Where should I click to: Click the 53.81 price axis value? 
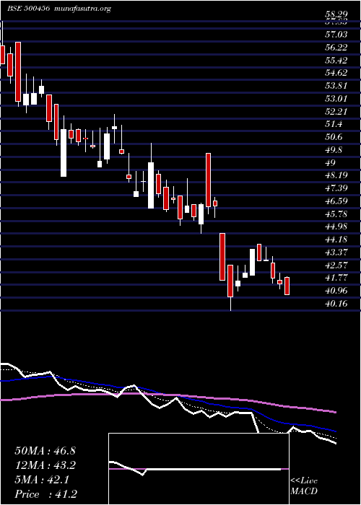(336, 86)
